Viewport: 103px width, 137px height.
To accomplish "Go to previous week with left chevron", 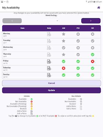I will (x=12, y=21).
